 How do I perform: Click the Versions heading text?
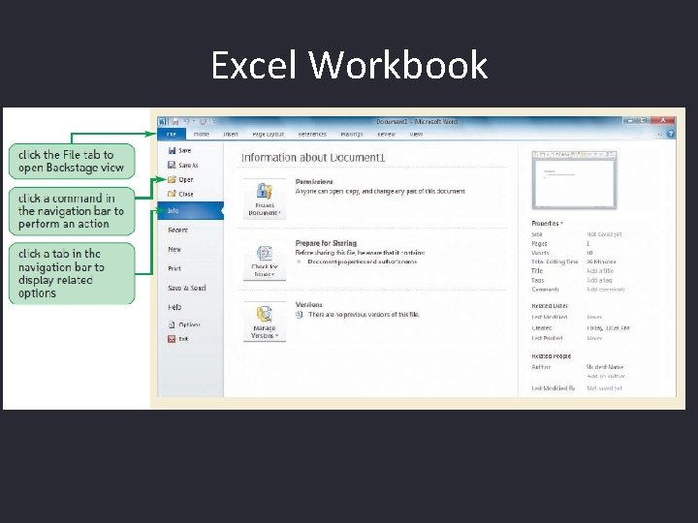pos(309,305)
